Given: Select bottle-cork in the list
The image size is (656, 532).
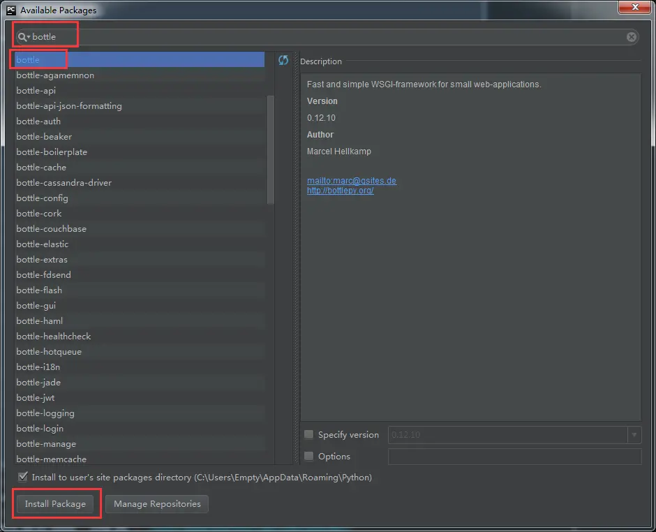Looking at the screenshot, I should [x=140, y=214].
